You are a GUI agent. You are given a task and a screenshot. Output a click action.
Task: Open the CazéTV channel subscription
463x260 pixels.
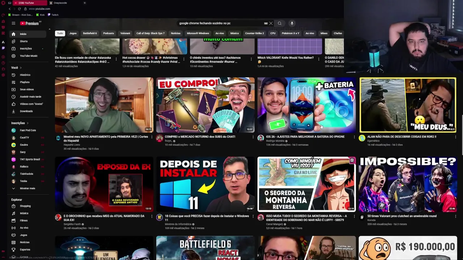(24, 138)
